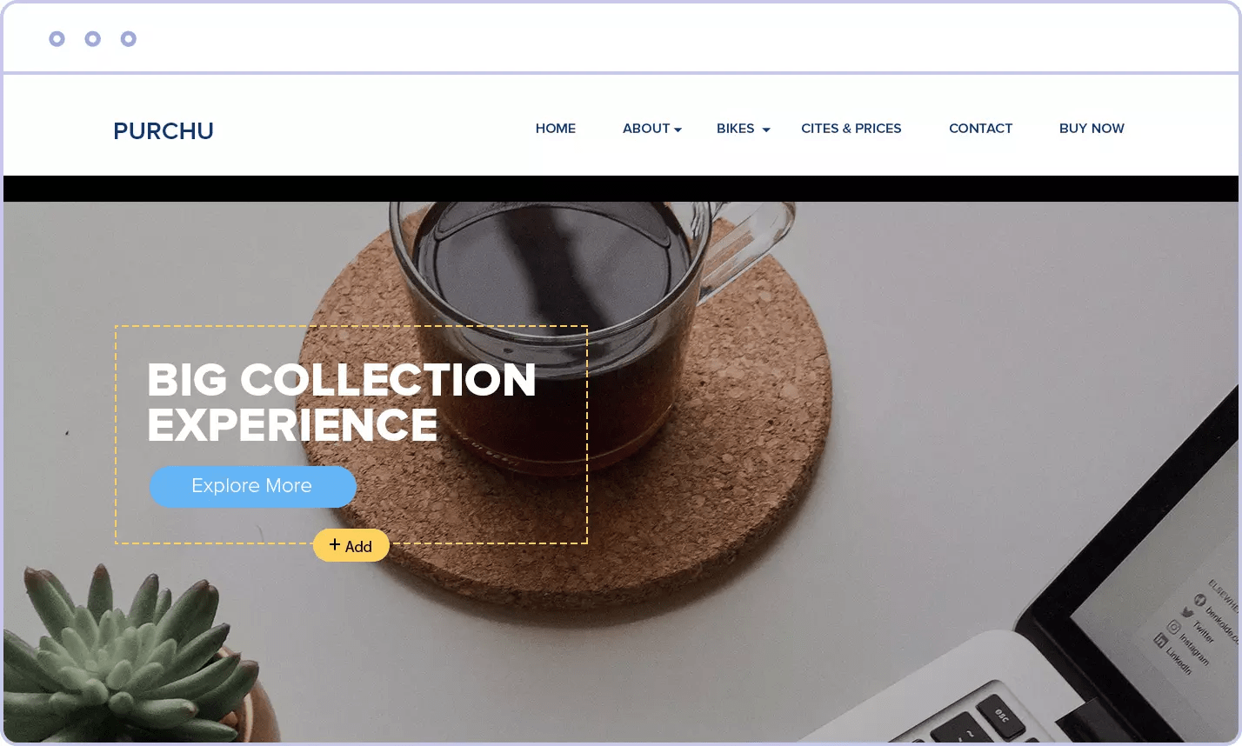Click the yellow Add button
The width and height of the screenshot is (1242, 746).
(x=351, y=545)
